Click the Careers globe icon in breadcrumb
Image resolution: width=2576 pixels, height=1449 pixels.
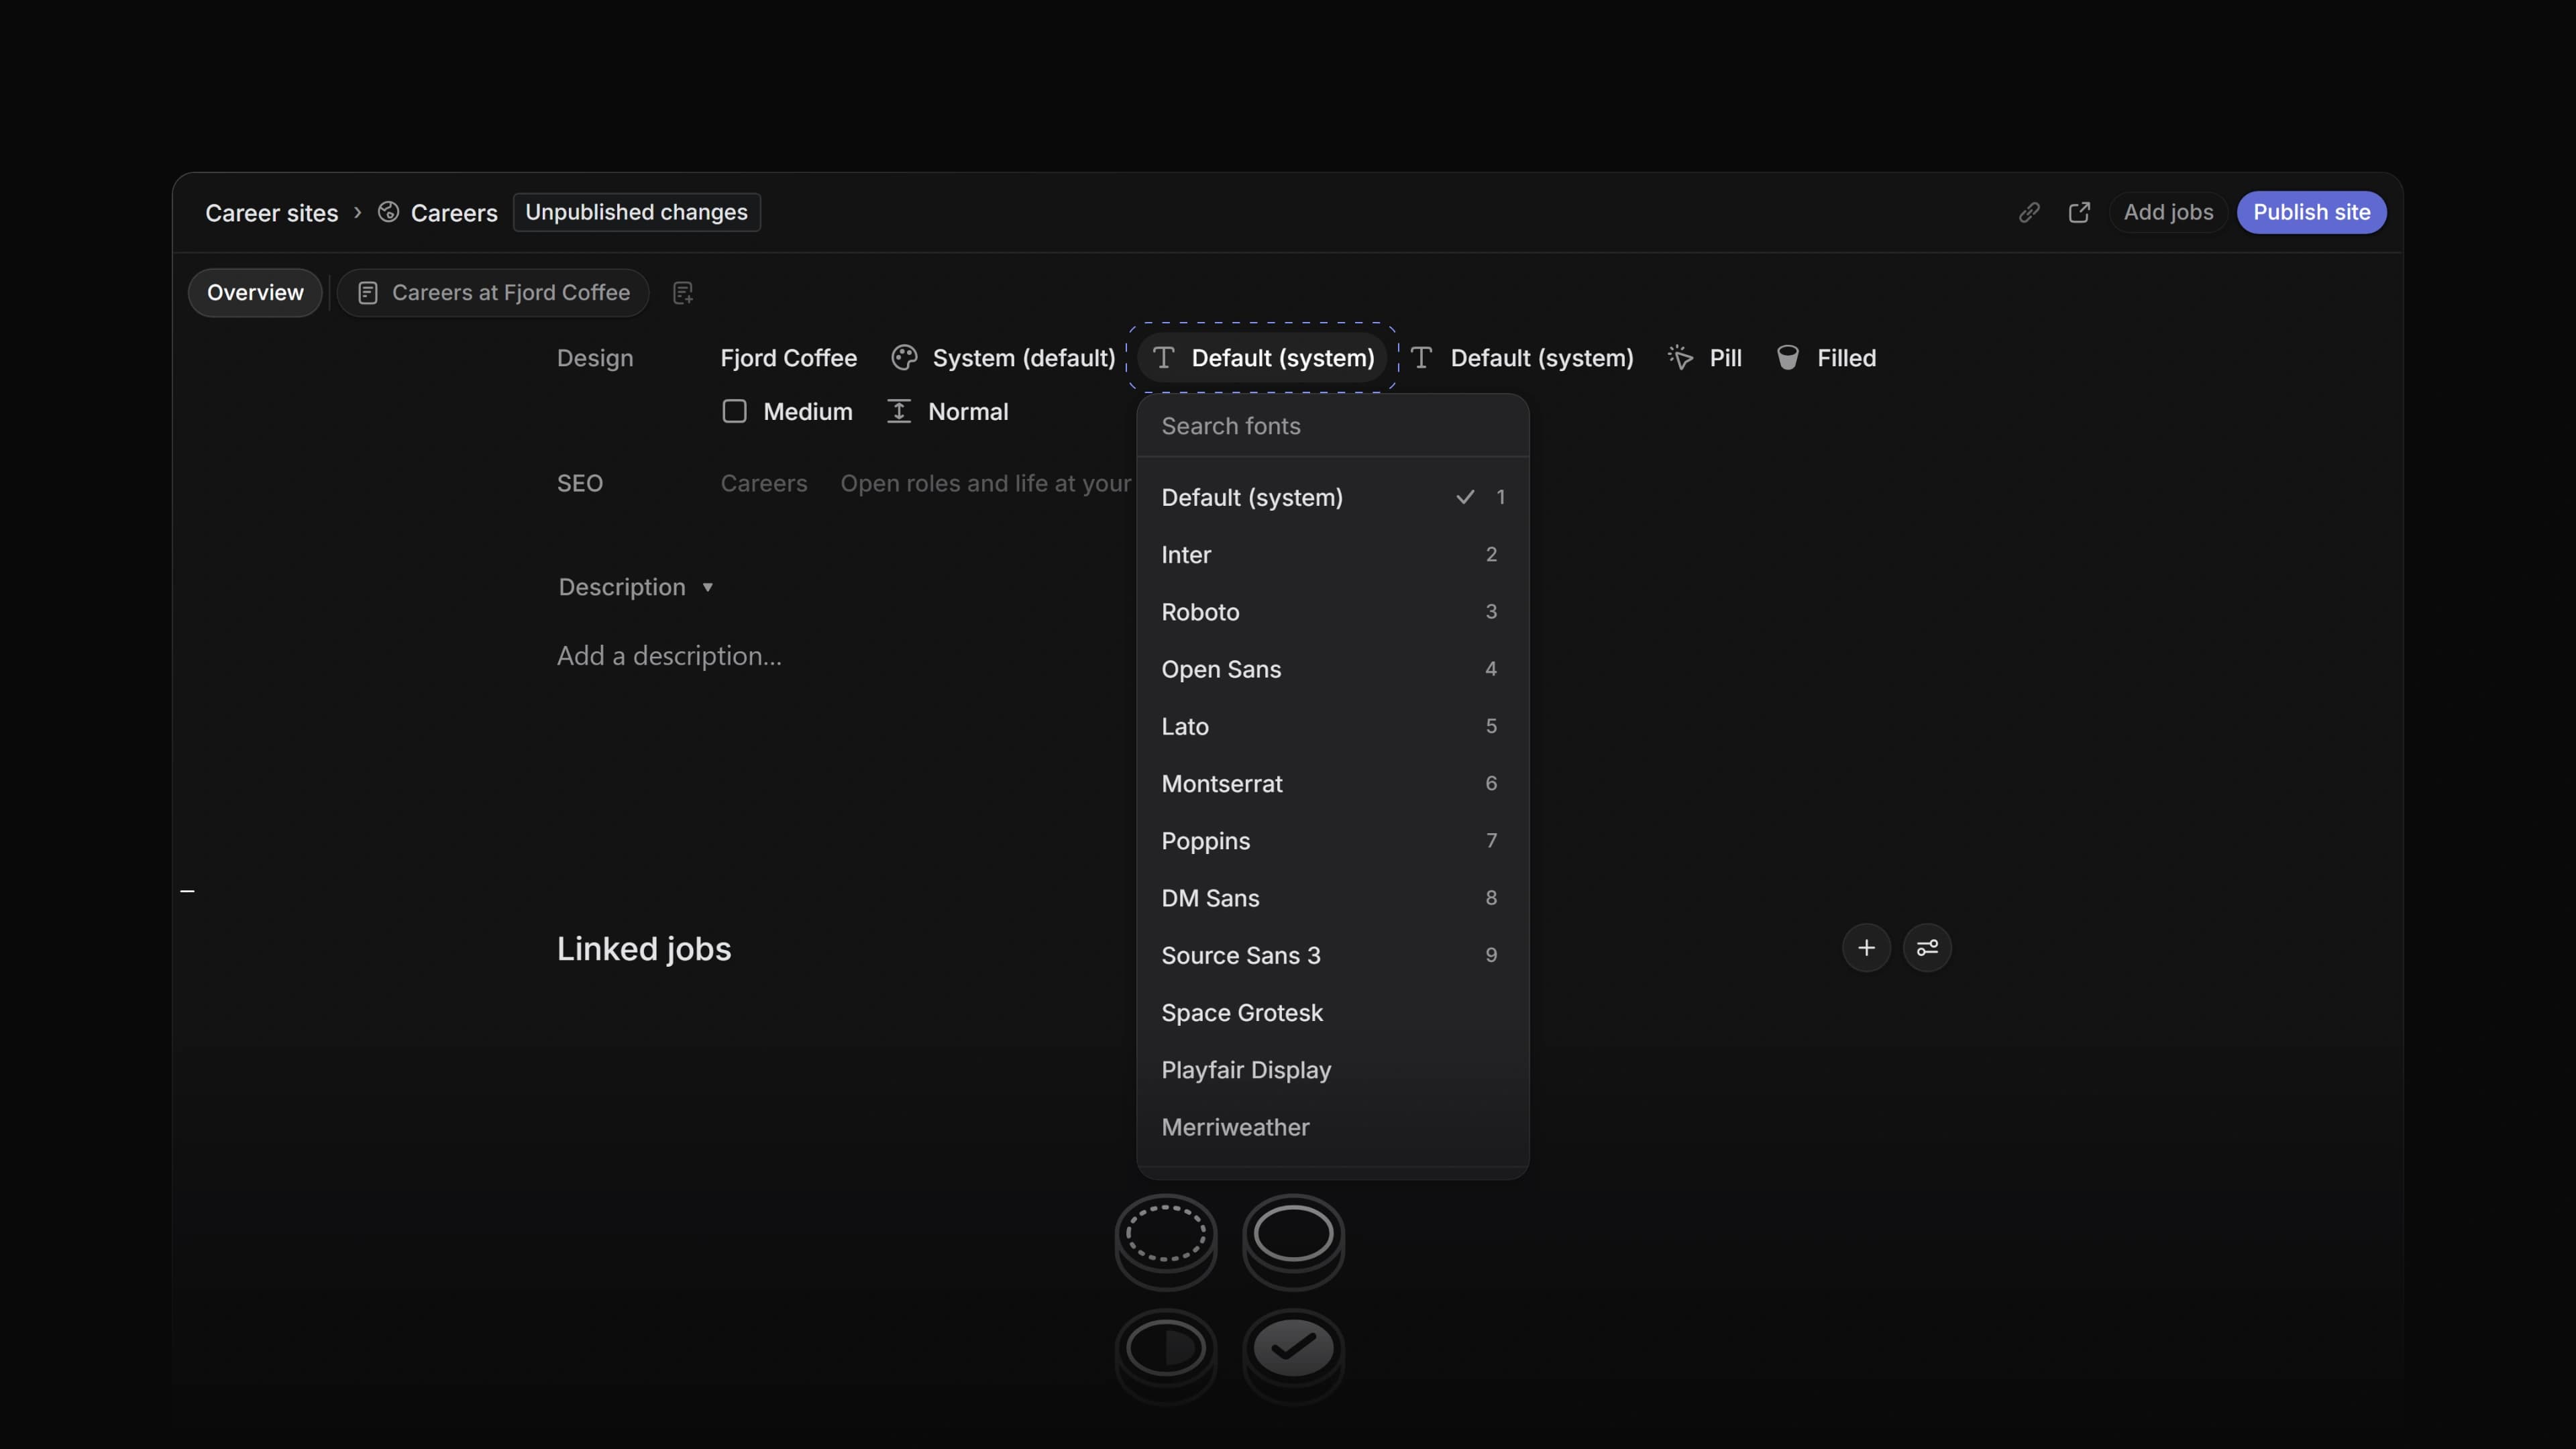tap(388, 212)
